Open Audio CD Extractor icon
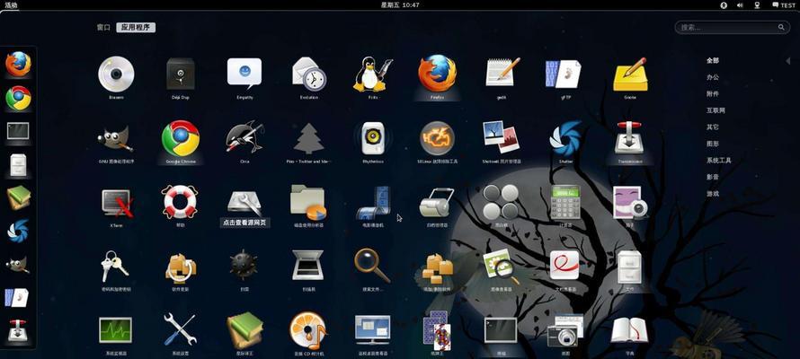Viewport: 800px width, 359px height. coord(308,330)
